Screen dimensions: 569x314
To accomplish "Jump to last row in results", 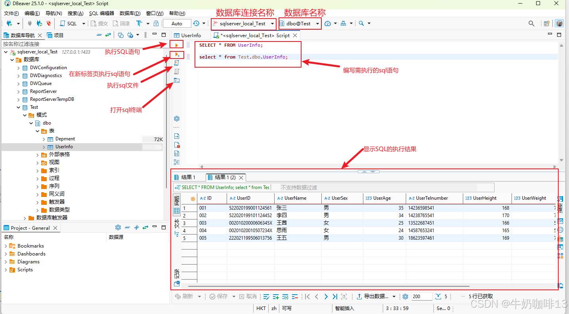I will click(x=335, y=296).
